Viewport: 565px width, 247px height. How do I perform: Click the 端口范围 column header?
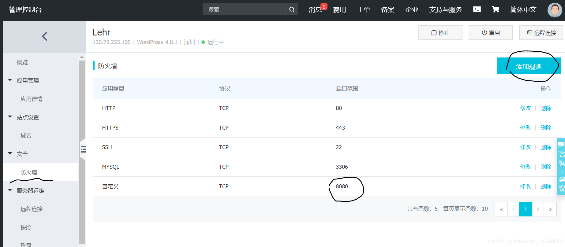click(x=347, y=89)
